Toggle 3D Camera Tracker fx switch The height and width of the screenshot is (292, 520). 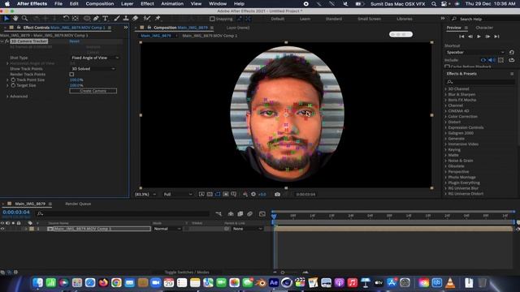6,41
